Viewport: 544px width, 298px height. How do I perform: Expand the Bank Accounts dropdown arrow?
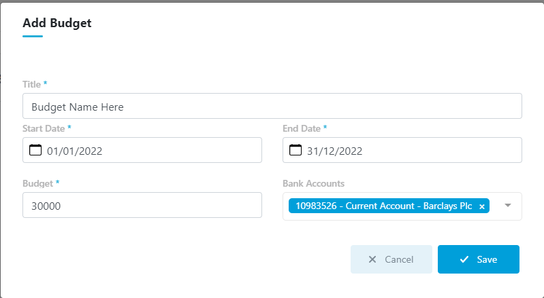pos(507,206)
